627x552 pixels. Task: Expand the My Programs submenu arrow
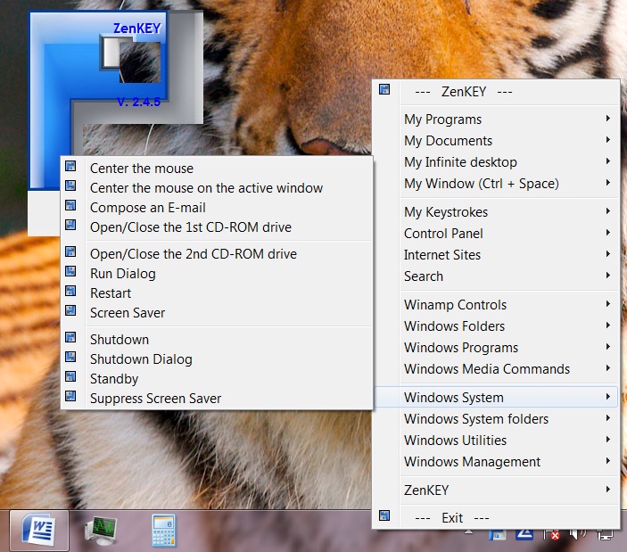click(607, 119)
